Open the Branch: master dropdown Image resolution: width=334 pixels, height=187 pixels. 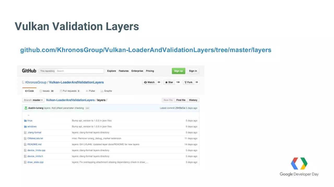tap(33, 100)
